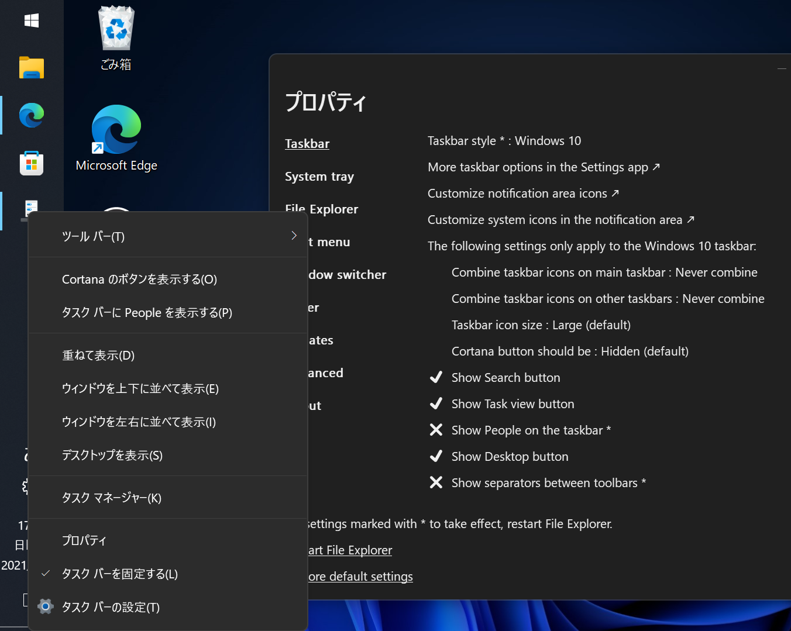Screen dimensions: 791x631
Task: Launch Microsoft Store from the taskbar
Action: [31, 163]
